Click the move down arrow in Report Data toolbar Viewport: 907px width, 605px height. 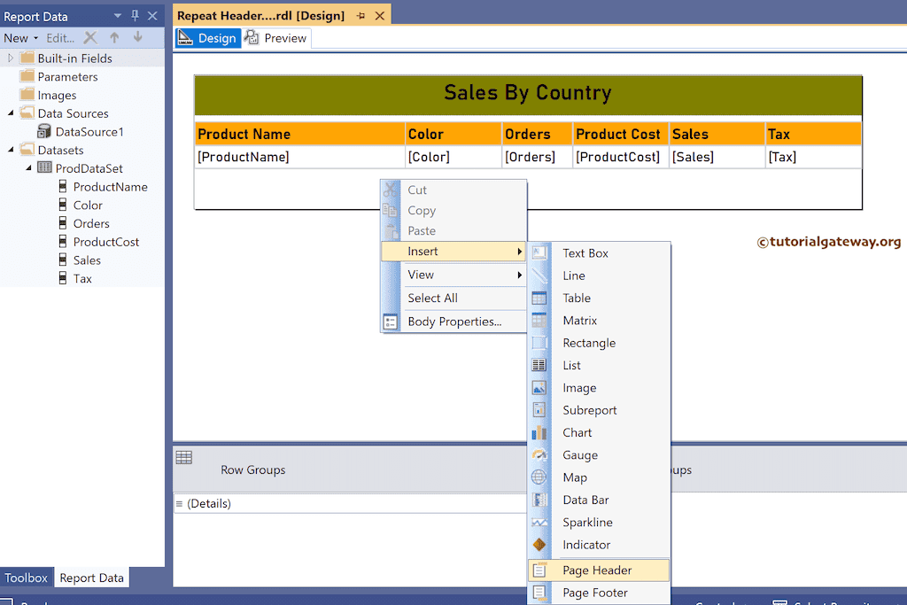click(x=137, y=37)
